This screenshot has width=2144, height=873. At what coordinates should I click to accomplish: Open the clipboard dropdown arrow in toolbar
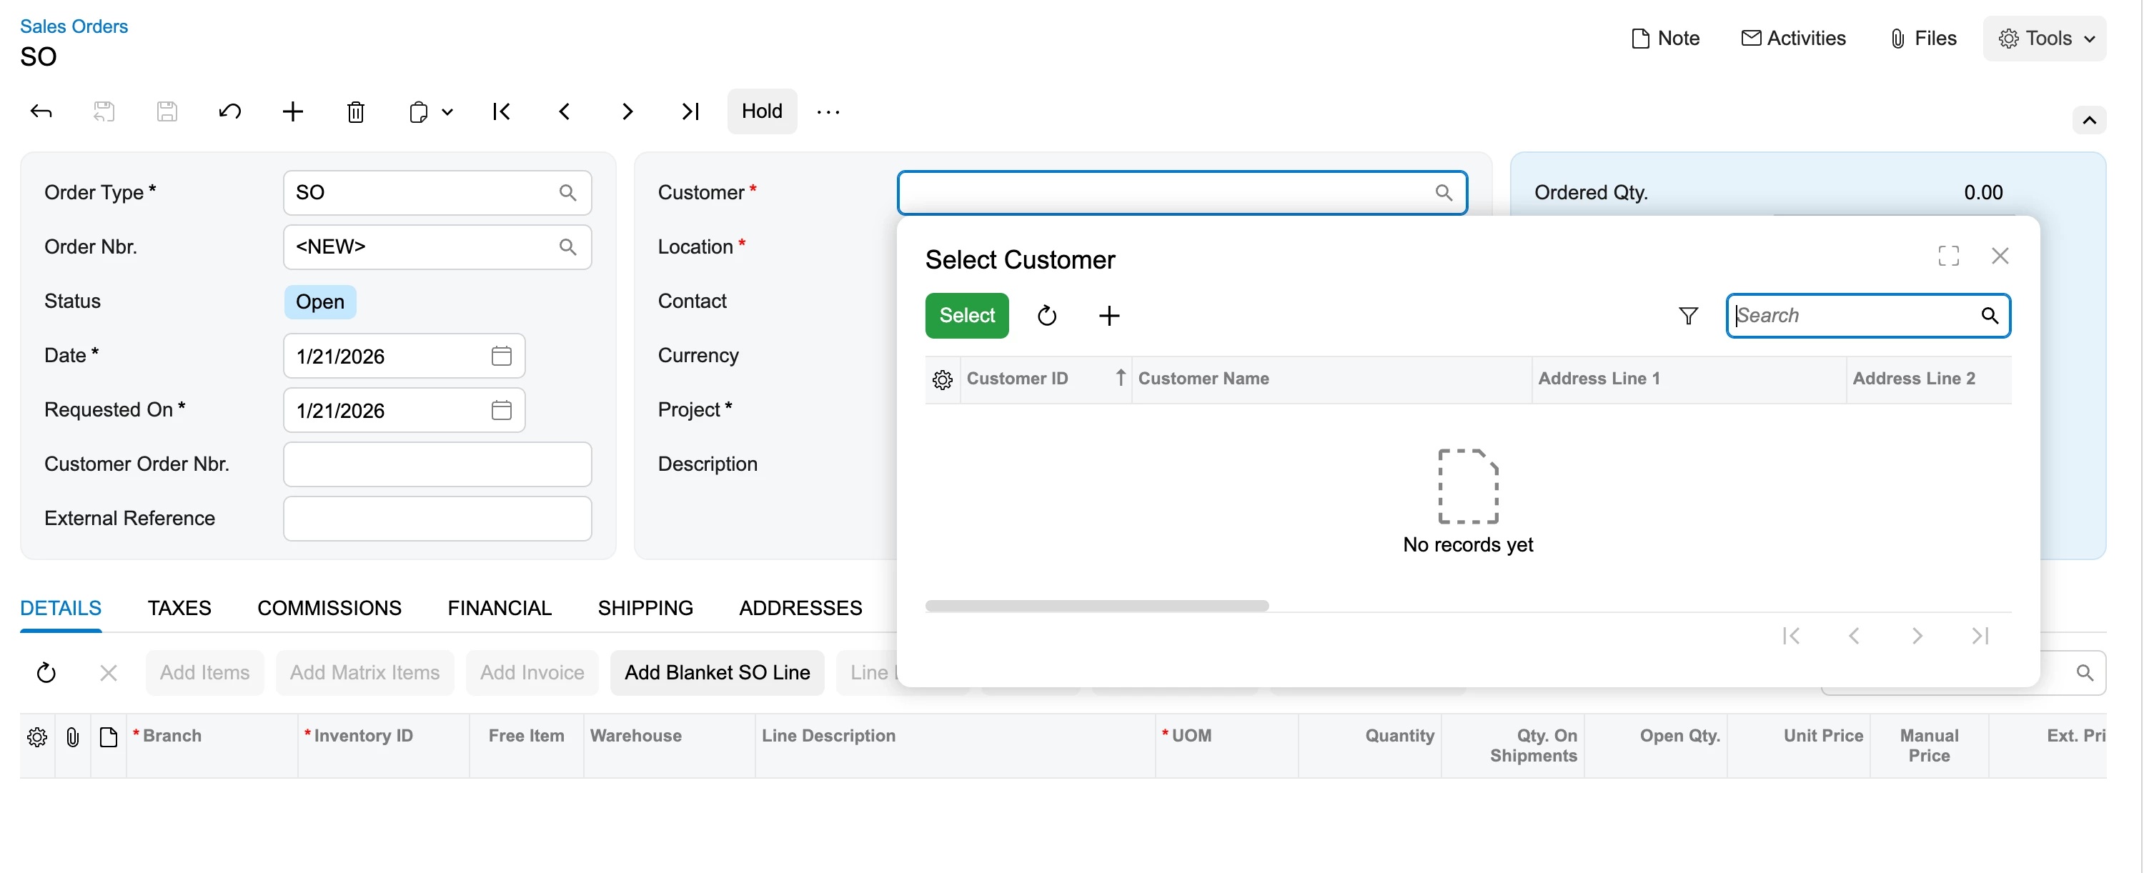coord(448,111)
